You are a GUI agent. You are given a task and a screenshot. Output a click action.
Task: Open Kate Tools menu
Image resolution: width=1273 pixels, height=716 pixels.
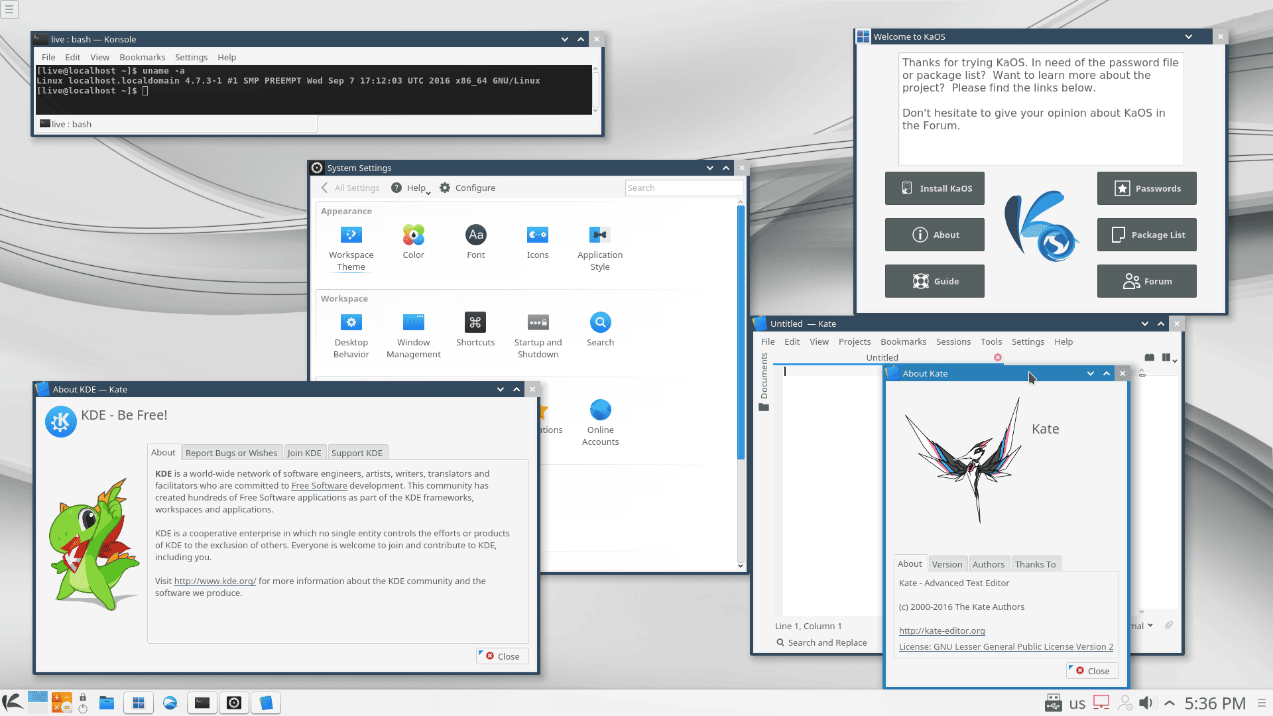tap(991, 341)
